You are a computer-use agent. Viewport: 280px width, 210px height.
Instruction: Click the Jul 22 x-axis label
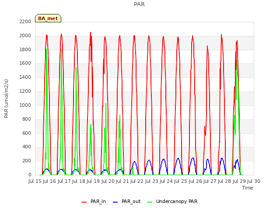click(137, 181)
